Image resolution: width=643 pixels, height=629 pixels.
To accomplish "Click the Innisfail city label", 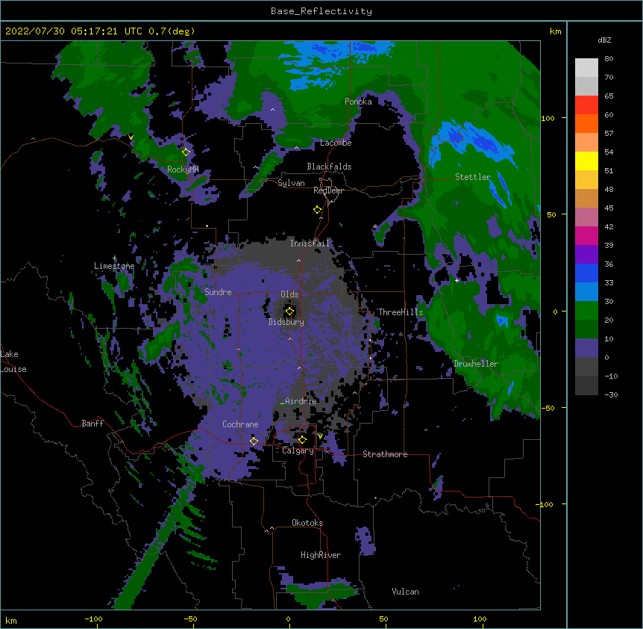I will (310, 244).
